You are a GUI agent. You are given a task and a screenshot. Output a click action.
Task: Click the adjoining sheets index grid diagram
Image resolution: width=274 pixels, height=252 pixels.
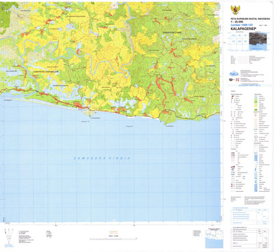(x=239, y=42)
